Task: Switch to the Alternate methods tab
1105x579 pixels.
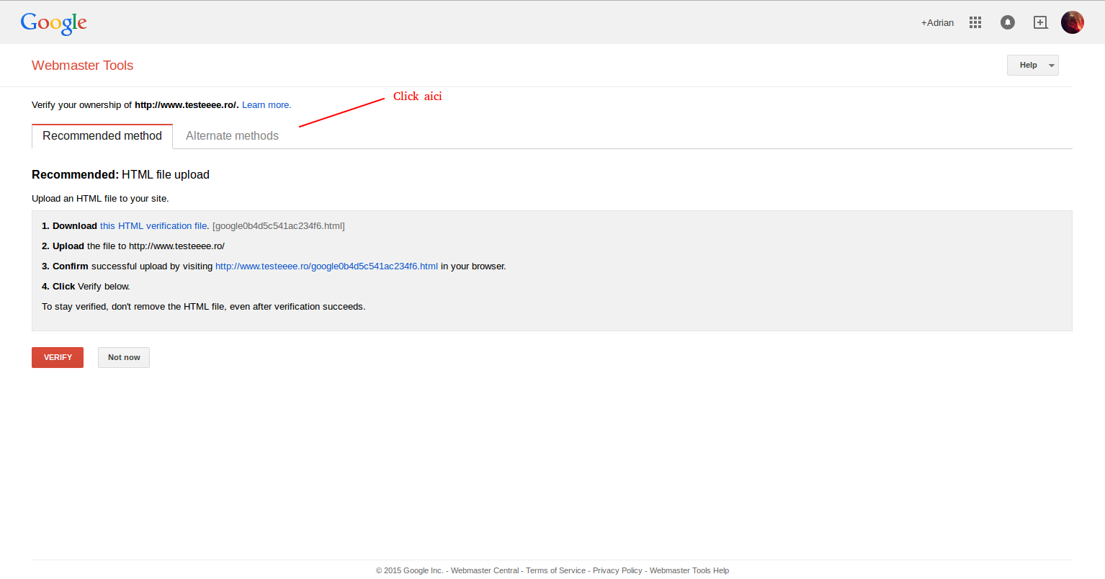Action: 232,136
